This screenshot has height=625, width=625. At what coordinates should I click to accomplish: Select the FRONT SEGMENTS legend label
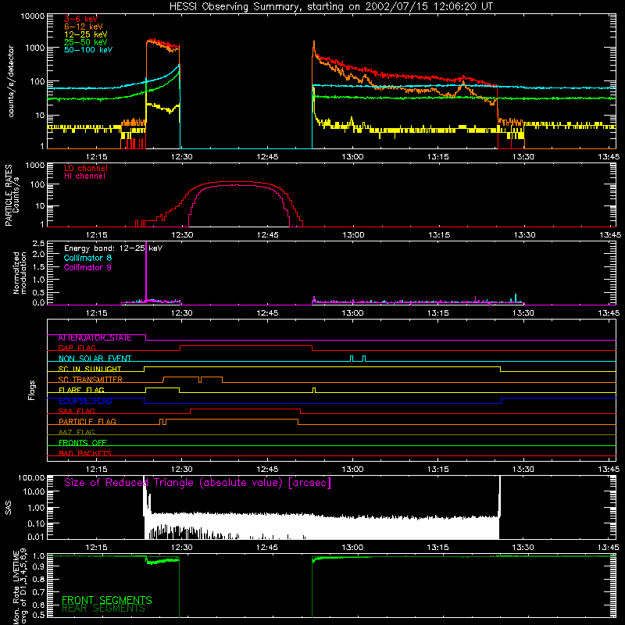(107, 600)
